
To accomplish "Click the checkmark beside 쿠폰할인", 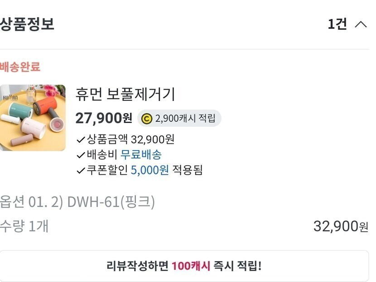I will point(81,171).
